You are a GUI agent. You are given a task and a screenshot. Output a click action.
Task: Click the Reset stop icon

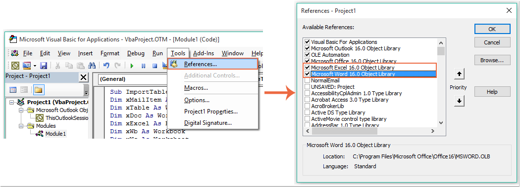click(155, 66)
